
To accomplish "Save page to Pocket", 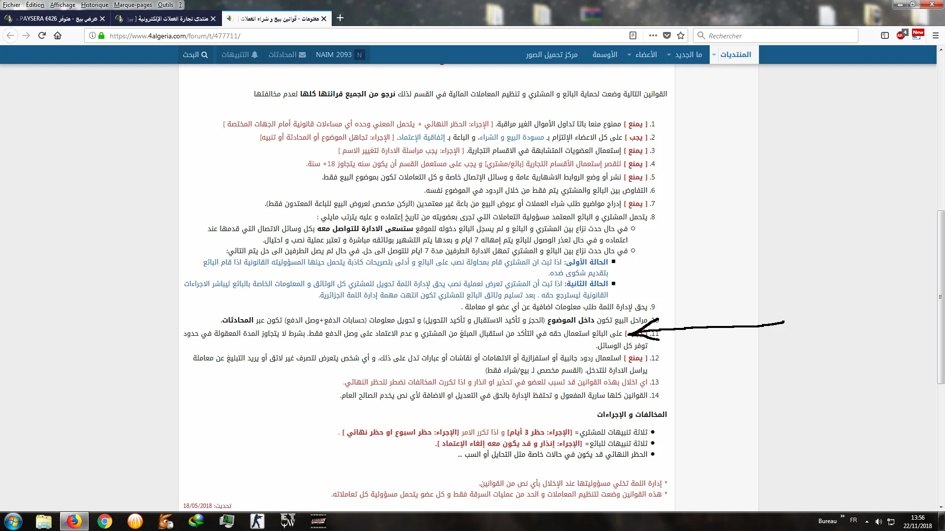I will [x=667, y=35].
